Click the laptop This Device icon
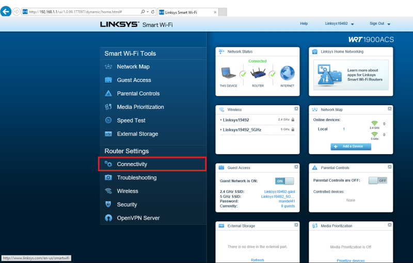 (x=228, y=73)
